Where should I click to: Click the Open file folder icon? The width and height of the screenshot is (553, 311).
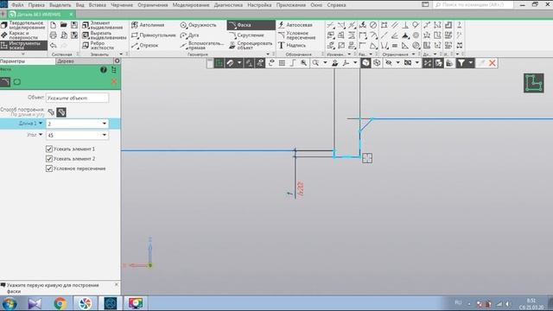[63, 25]
